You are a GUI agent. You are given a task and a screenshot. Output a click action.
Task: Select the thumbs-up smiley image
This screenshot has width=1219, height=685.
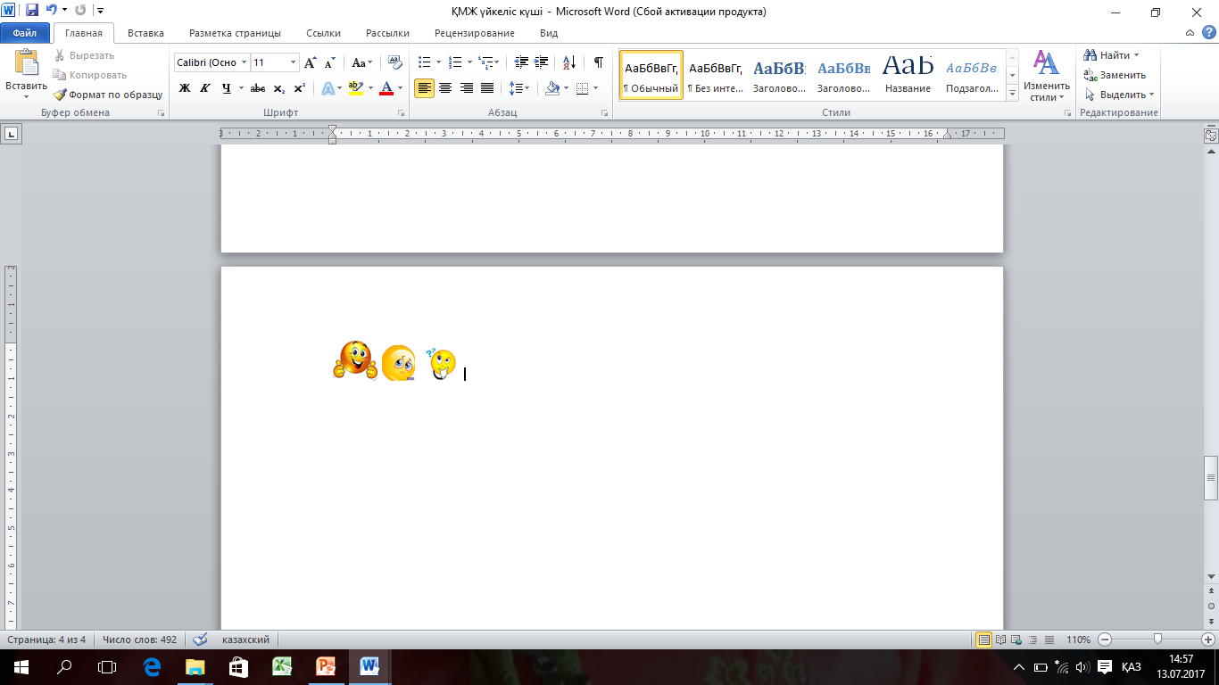point(355,360)
